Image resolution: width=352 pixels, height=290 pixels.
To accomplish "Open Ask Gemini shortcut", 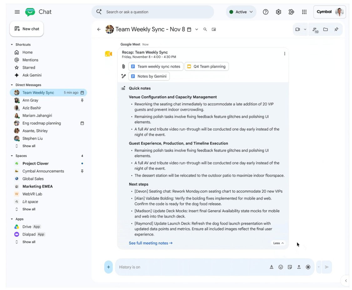I will 32,75.
